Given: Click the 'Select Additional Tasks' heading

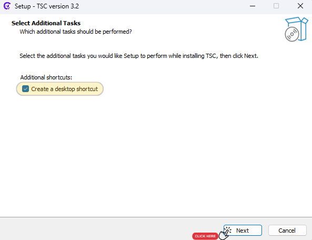Looking at the screenshot, I should tap(46, 23).
